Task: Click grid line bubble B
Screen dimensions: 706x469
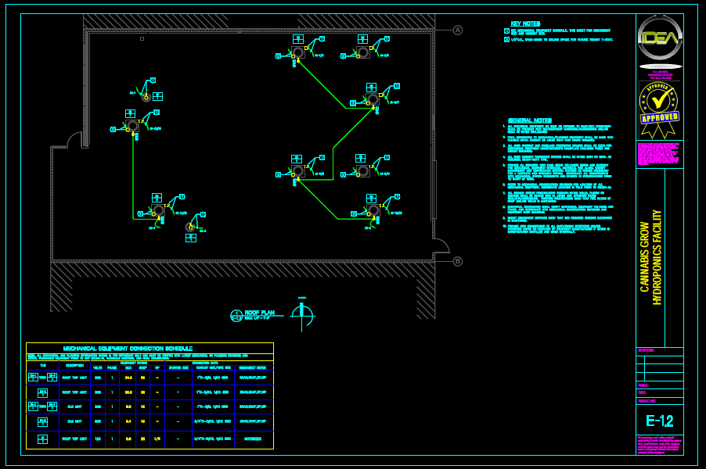Action: [458, 262]
